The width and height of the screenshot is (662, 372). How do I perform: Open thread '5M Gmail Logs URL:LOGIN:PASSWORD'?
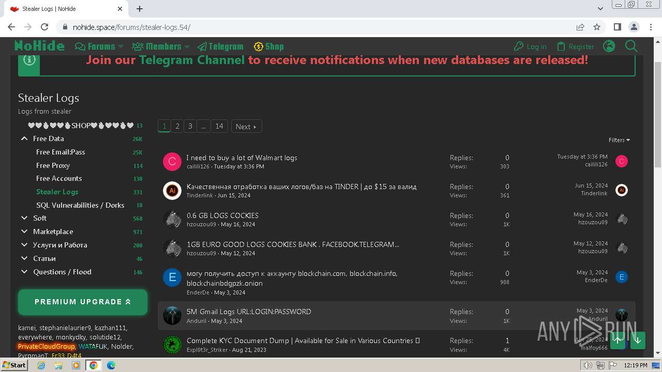pos(249,312)
